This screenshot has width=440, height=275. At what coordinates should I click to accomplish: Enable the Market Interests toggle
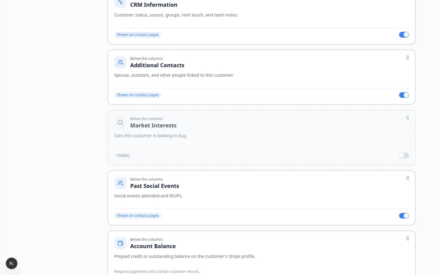tap(404, 156)
